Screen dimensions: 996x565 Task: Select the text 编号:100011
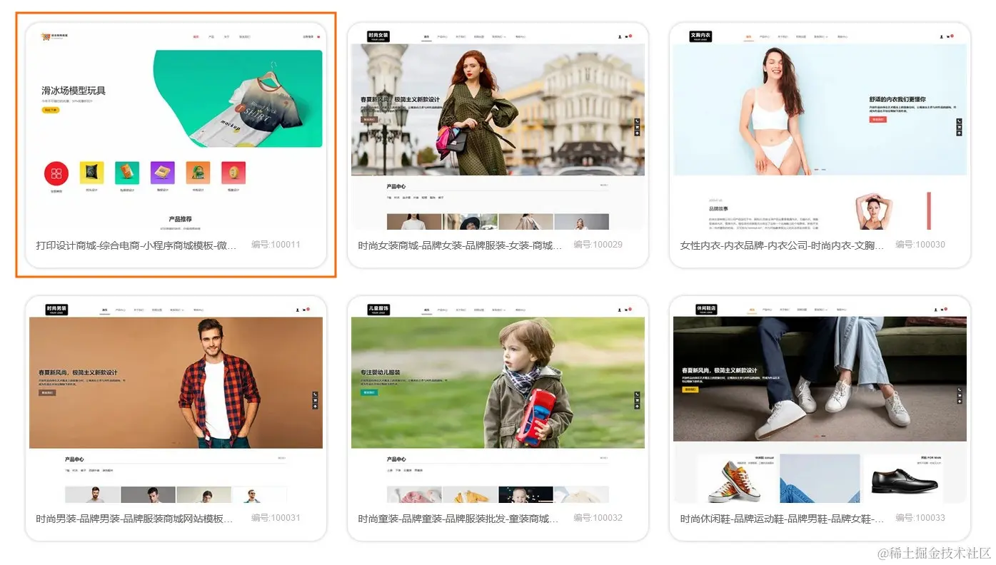tap(276, 245)
